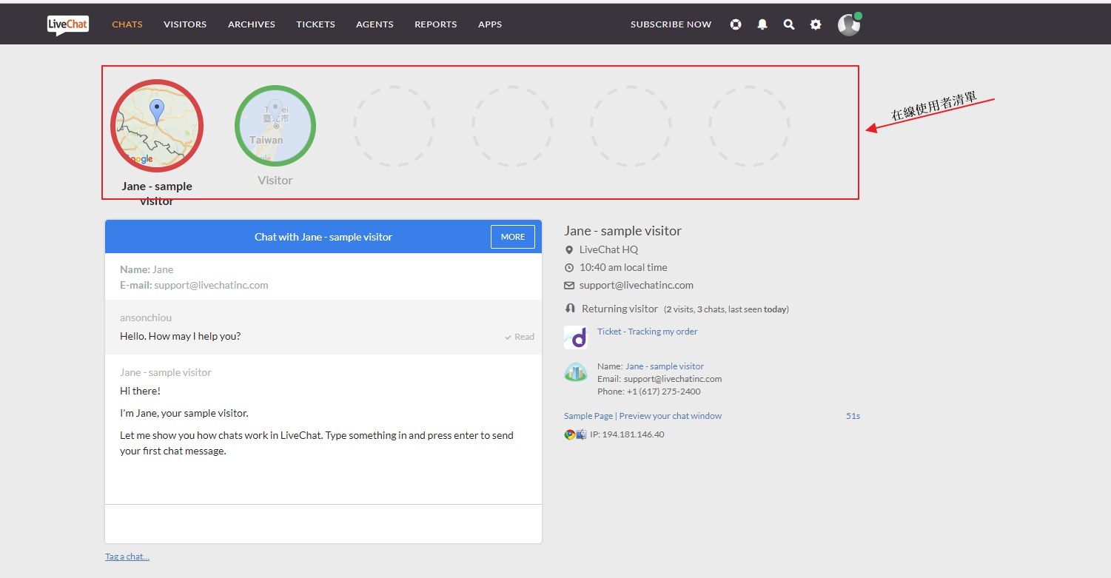
Task: Click the purple ticket integration icon
Action: (x=575, y=337)
